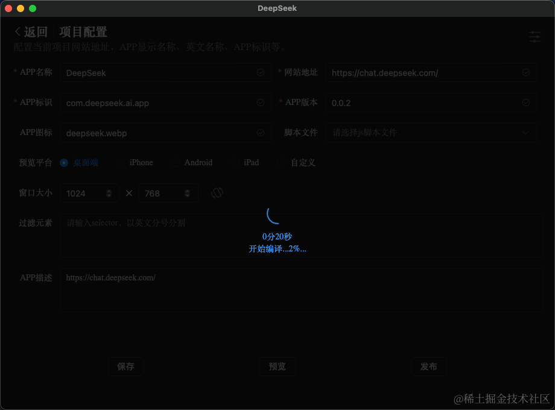Click the width stepper arrows for 1024
This screenshot has width=555, height=410.
[109, 193]
